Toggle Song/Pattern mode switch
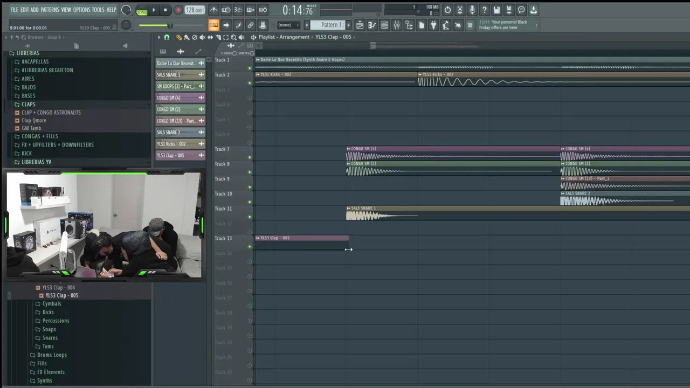The height and width of the screenshot is (388, 690). (142, 11)
